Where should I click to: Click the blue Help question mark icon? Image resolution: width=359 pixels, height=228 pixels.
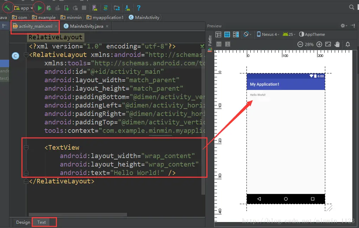139,8
